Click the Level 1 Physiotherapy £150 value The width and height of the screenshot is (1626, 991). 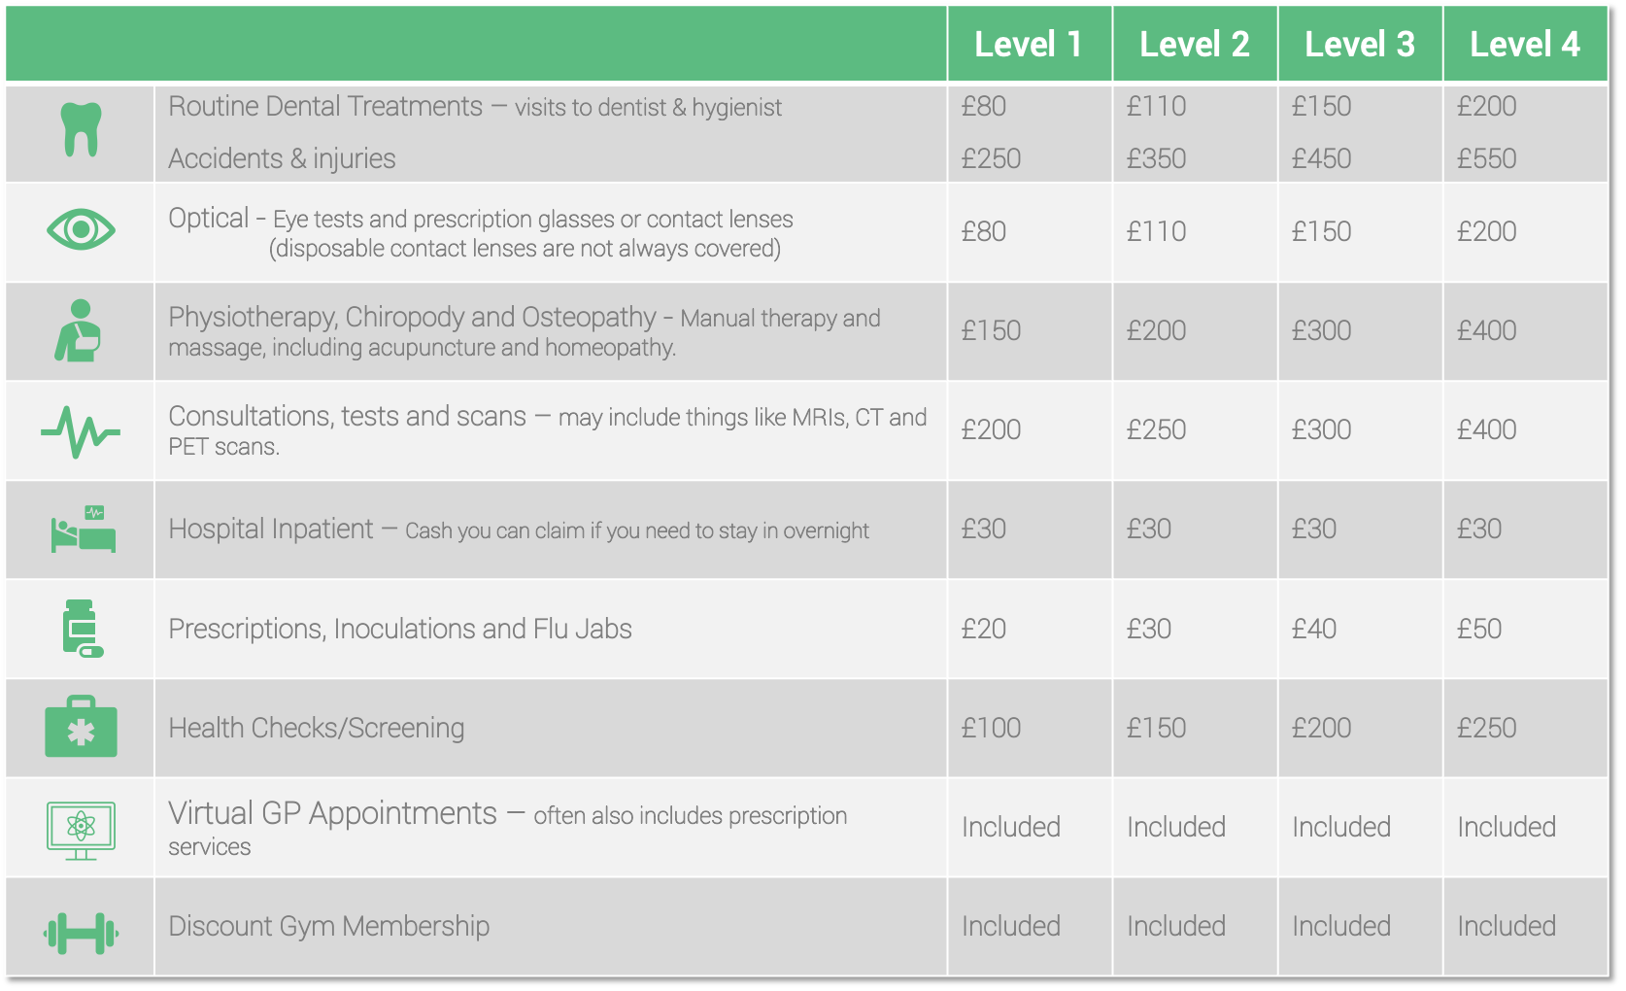[991, 330]
